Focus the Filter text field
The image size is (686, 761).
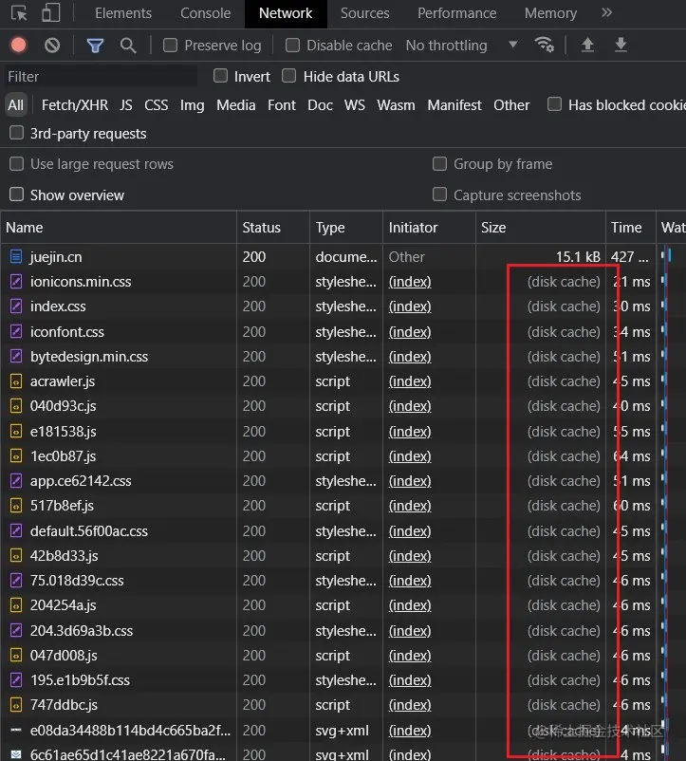101,76
